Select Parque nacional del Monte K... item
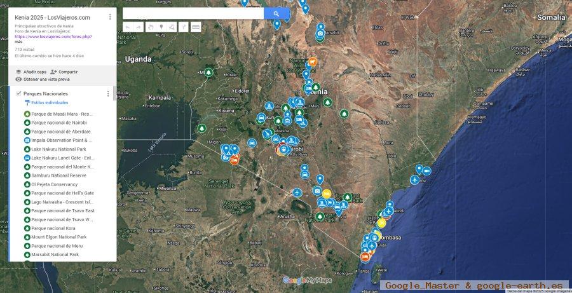The image size is (572, 293). coord(59,167)
